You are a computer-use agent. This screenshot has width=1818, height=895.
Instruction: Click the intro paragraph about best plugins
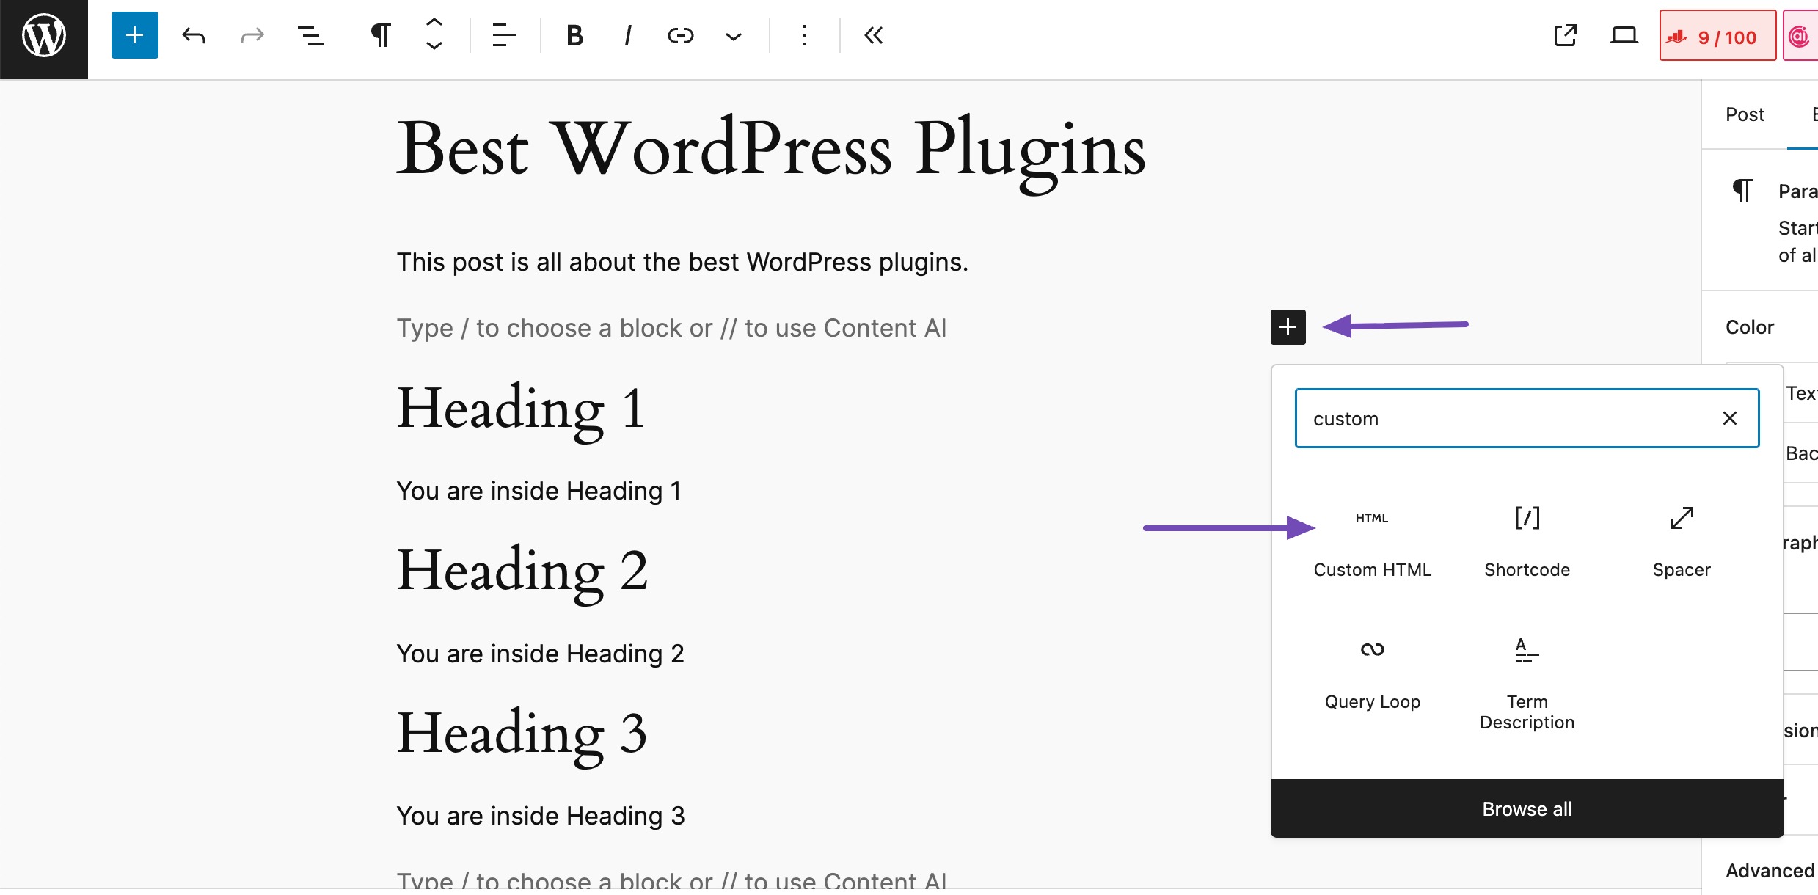tap(682, 262)
